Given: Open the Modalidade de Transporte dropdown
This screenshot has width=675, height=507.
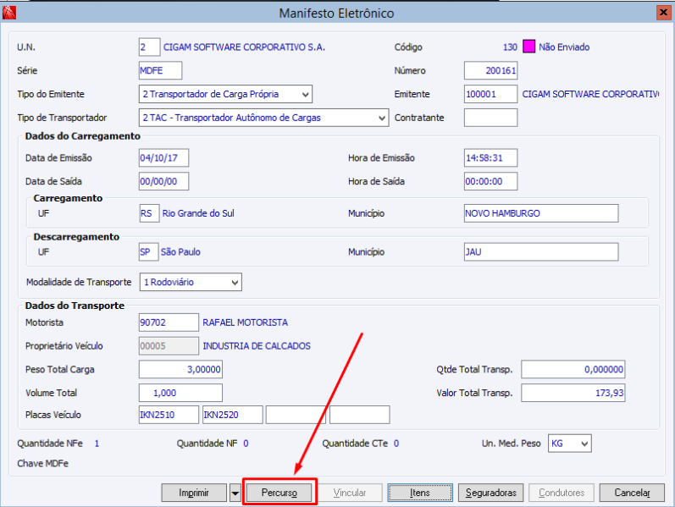Looking at the screenshot, I should tap(191, 282).
